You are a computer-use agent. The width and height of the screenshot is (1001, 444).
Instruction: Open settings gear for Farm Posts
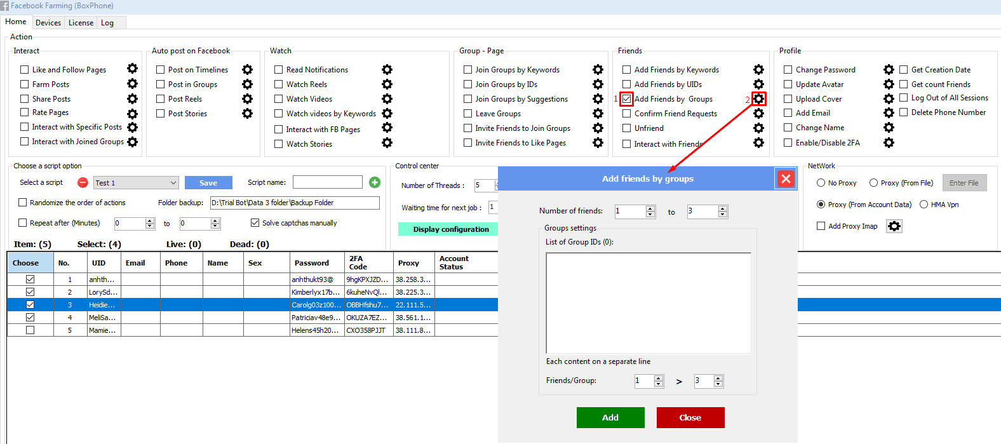tap(132, 83)
